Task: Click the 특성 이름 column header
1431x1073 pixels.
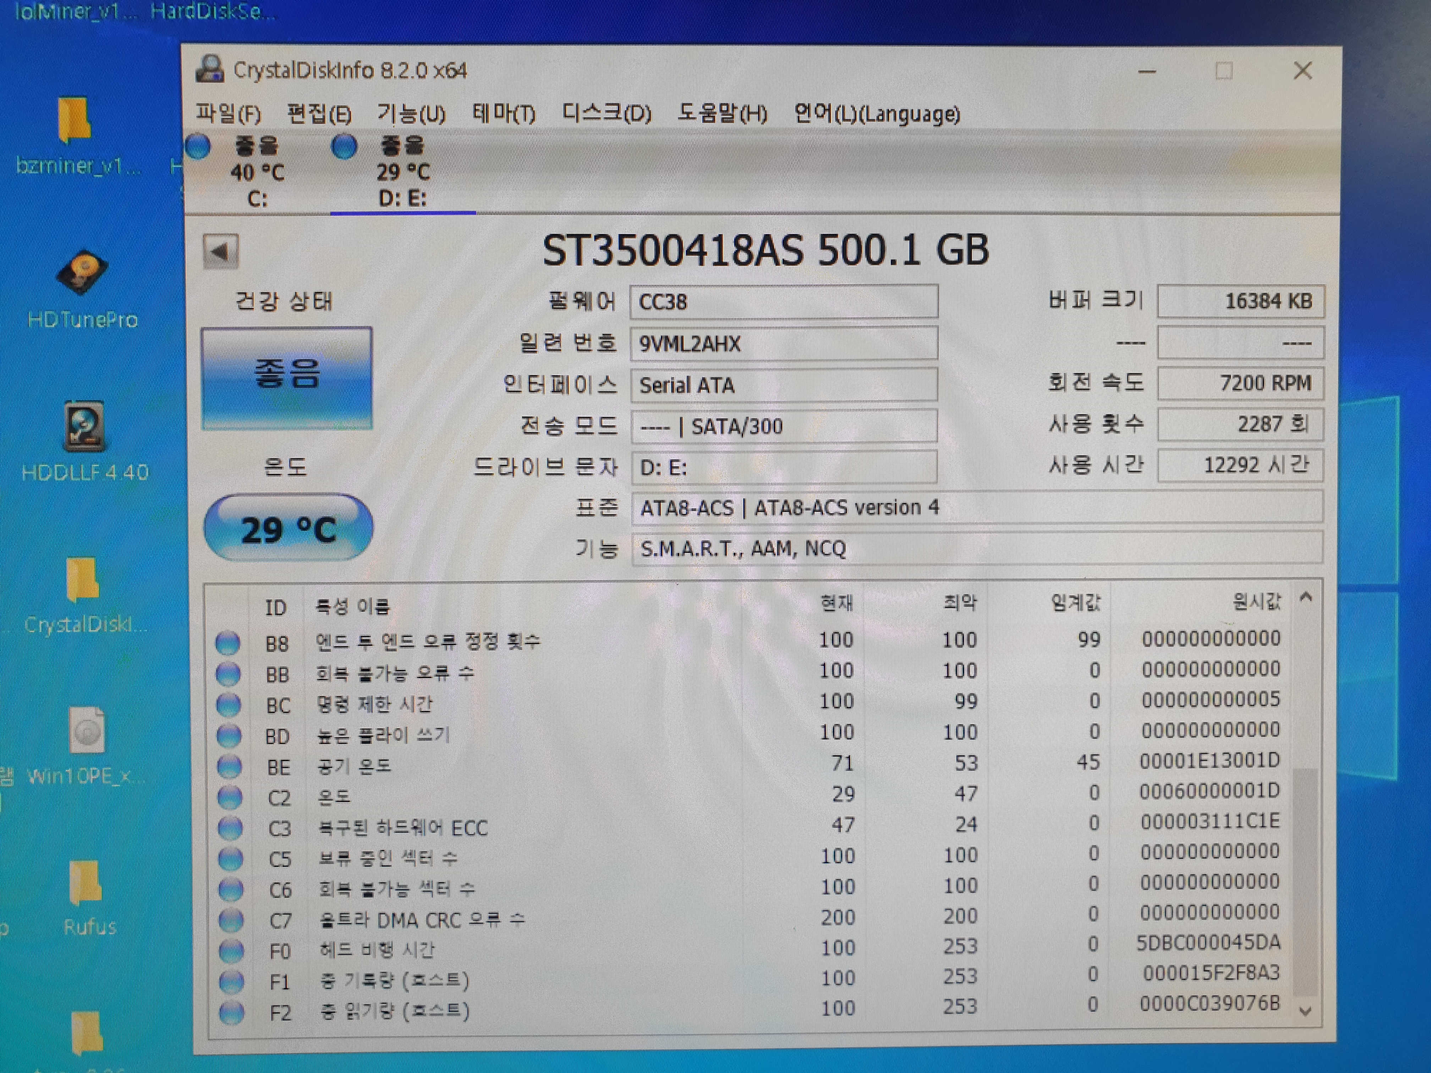Action: [352, 607]
